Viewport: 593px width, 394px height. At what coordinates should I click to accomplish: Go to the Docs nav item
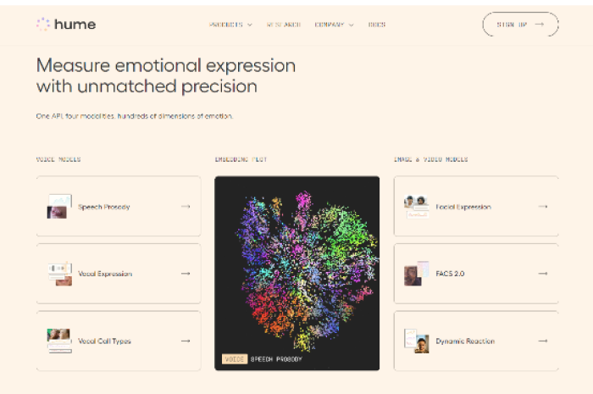tap(377, 25)
